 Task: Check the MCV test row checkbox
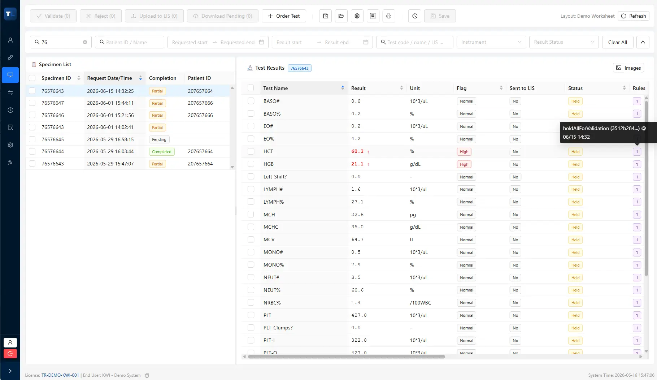coord(251,239)
